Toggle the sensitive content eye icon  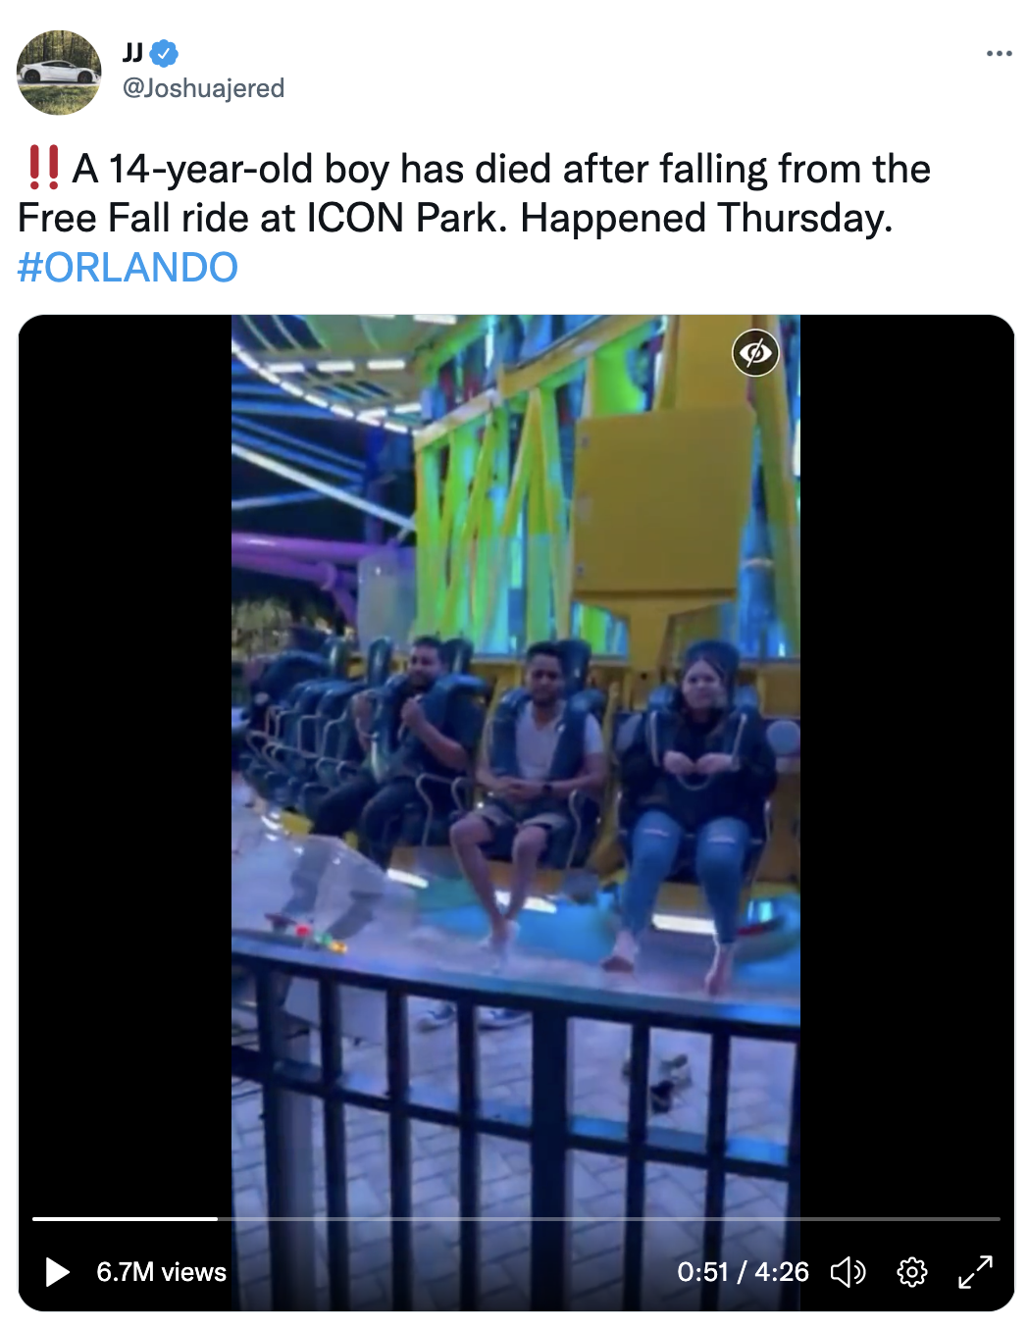755,352
